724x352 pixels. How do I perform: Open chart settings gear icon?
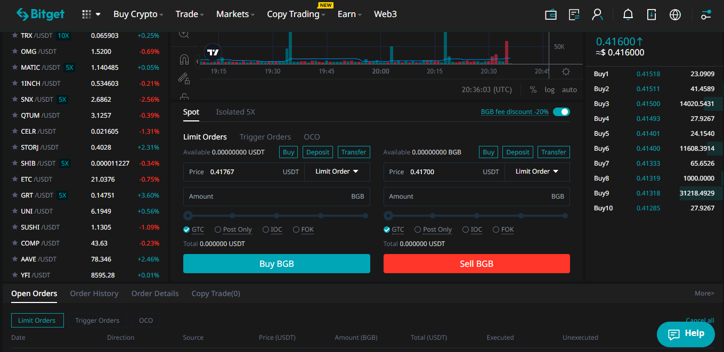[566, 71]
